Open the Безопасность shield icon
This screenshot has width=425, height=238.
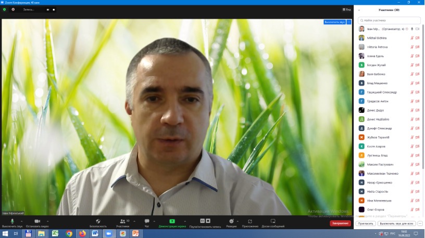click(x=98, y=221)
